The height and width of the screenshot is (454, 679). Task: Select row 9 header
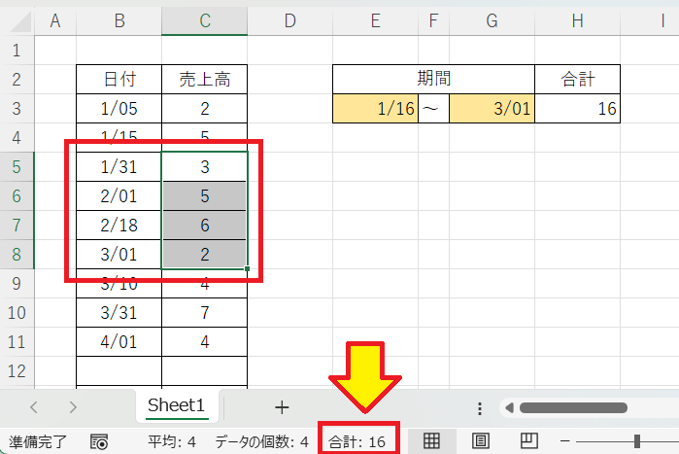(x=17, y=287)
